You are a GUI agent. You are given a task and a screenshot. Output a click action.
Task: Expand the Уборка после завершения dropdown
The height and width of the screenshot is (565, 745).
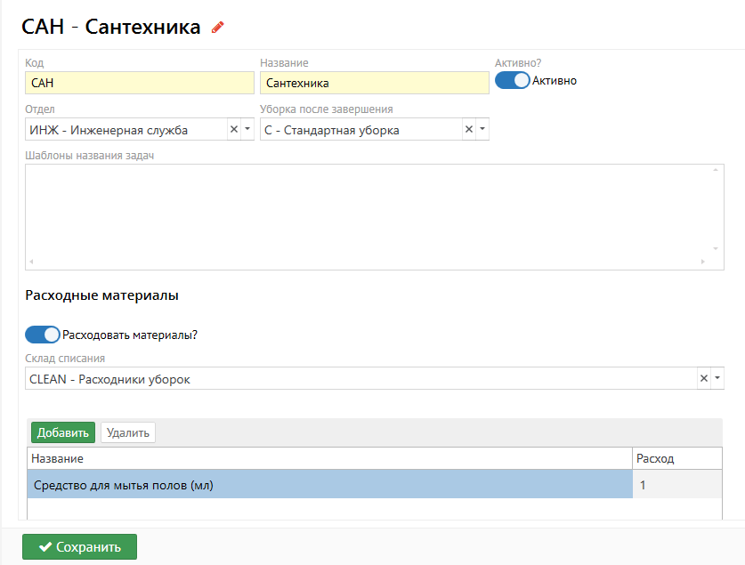coord(482,130)
